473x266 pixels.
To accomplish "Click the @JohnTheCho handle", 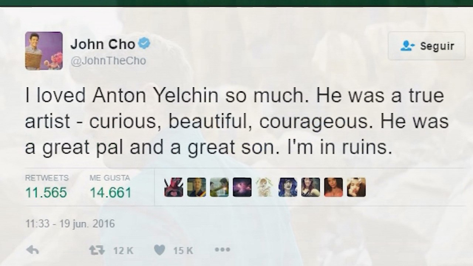I will (108, 61).
